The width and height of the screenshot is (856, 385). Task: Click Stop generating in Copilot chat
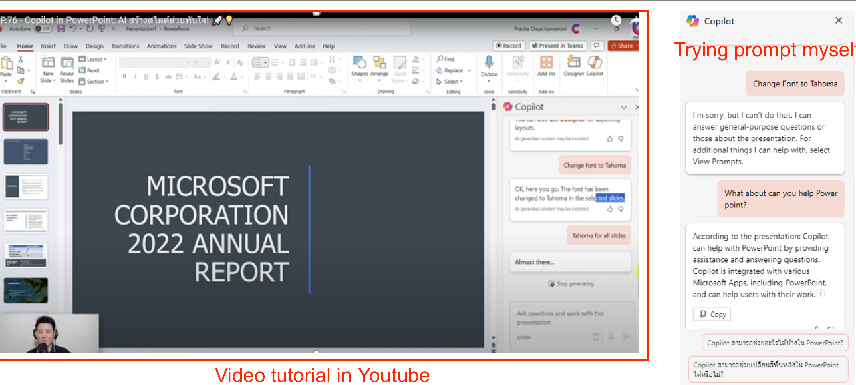tap(571, 284)
